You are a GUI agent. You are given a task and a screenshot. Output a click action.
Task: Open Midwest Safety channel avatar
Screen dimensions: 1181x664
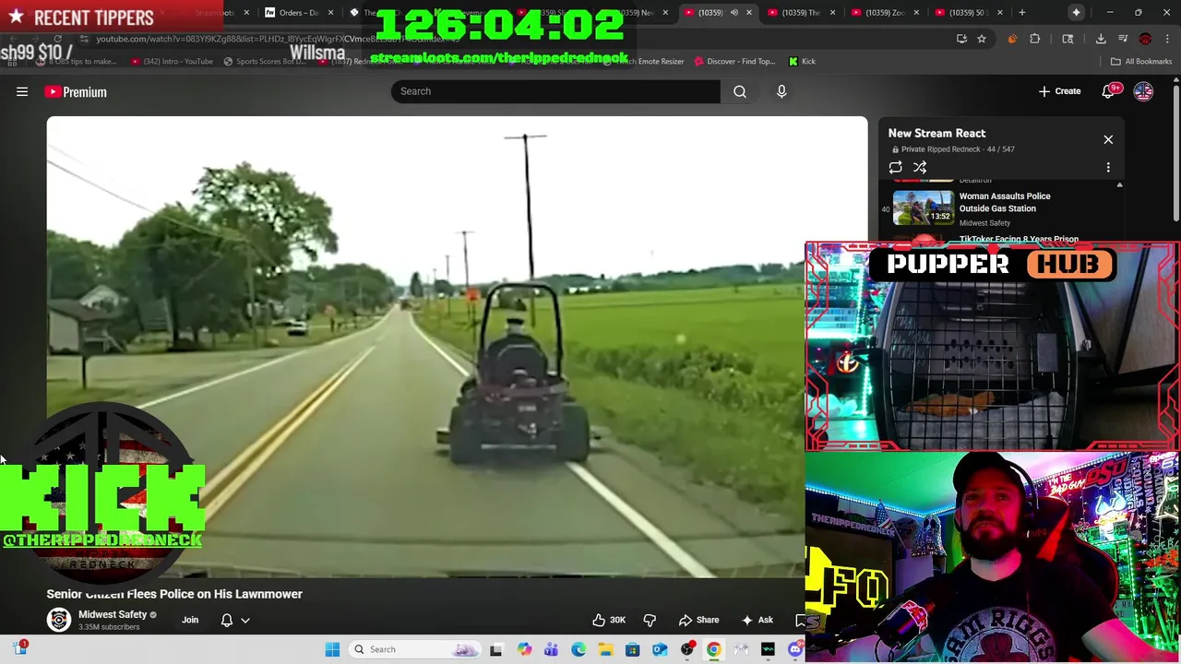[x=59, y=620]
